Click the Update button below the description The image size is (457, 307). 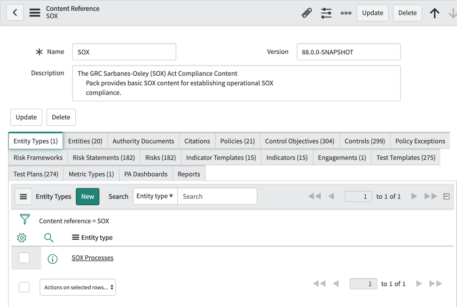coord(26,117)
